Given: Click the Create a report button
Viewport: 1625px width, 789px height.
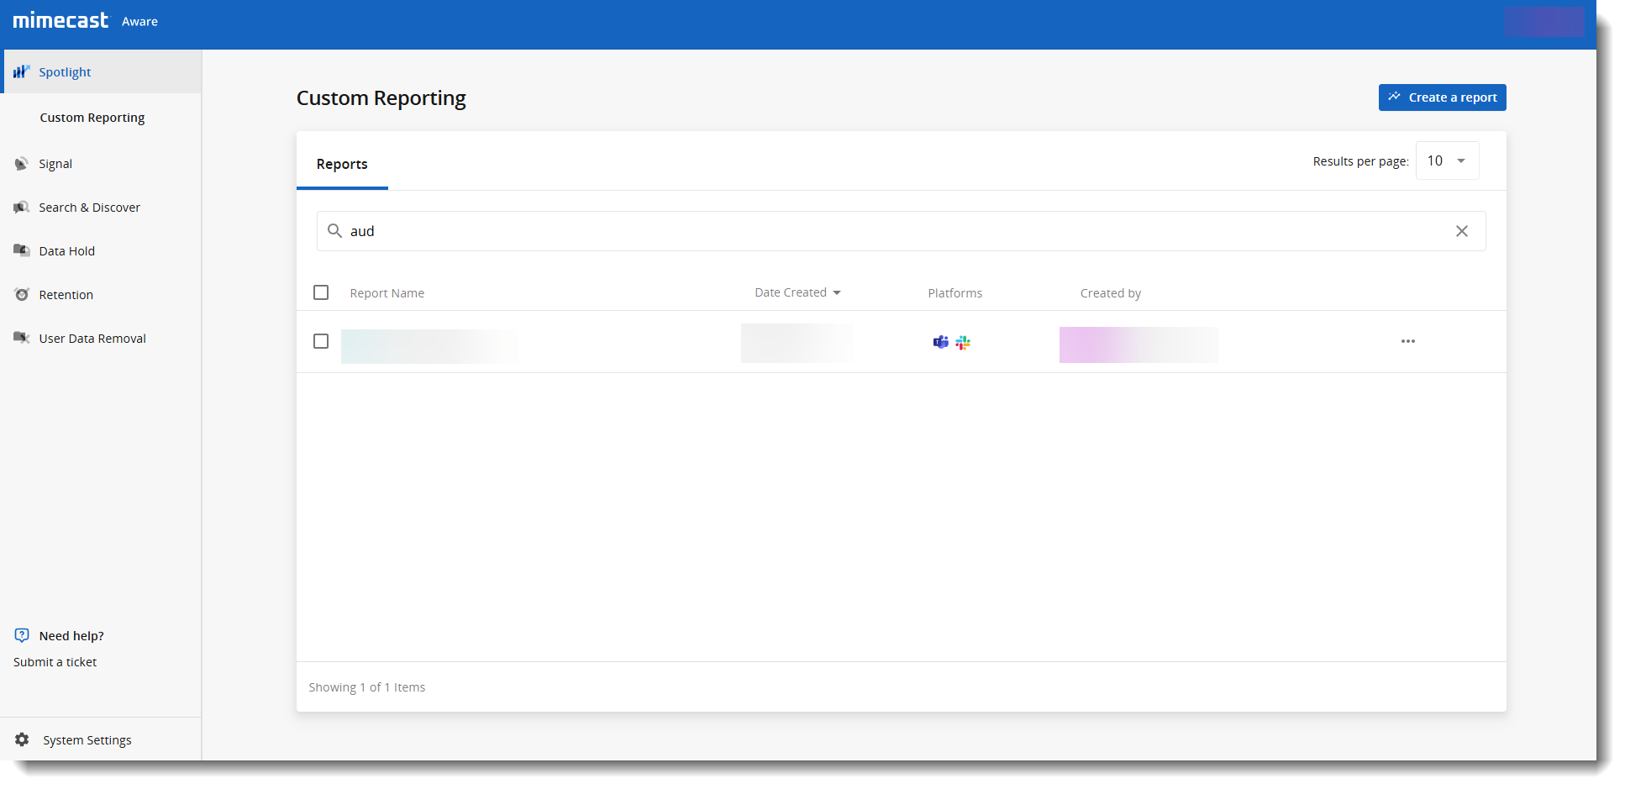Looking at the screenshot, I should pos(1442,97).
